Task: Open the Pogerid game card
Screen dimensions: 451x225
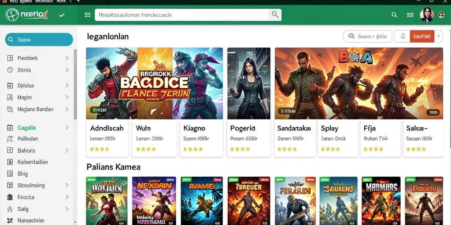Action: click(248, 138)
